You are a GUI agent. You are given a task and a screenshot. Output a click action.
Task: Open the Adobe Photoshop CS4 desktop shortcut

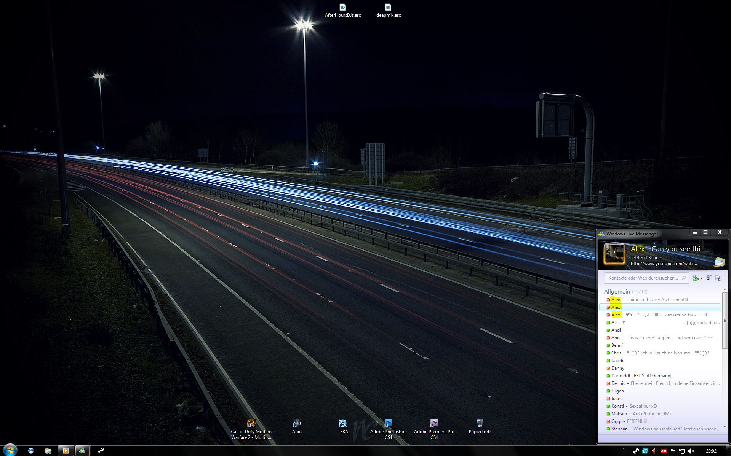(388, 423)
